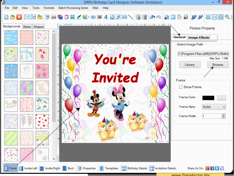Open the Templates button

tap(109, 168)
